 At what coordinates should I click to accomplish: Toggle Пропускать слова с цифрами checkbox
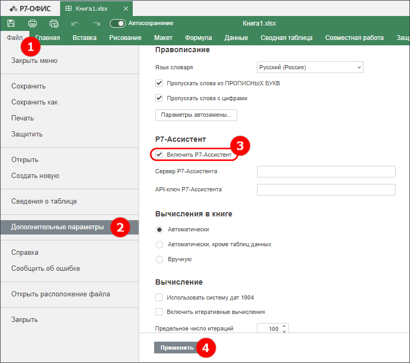[x=159, y=98]
